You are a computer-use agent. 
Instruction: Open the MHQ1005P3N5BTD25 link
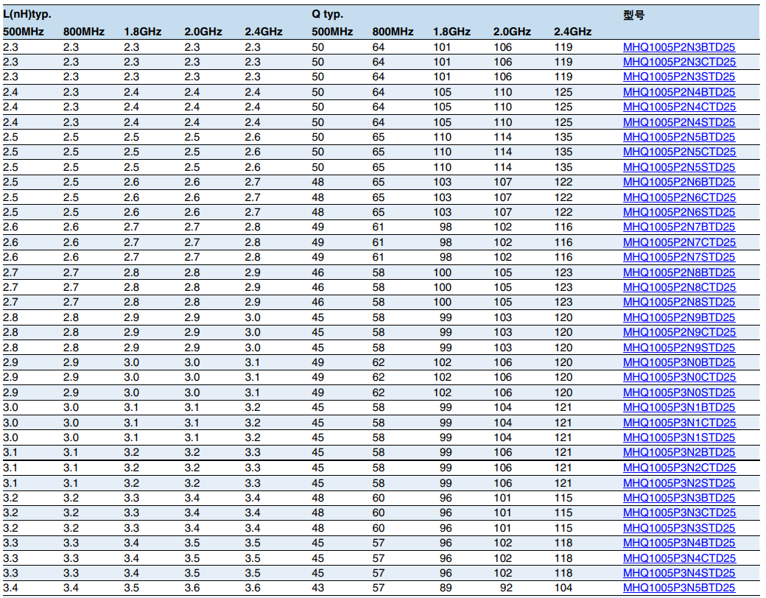pyautogui.click(x=679, y=588)
